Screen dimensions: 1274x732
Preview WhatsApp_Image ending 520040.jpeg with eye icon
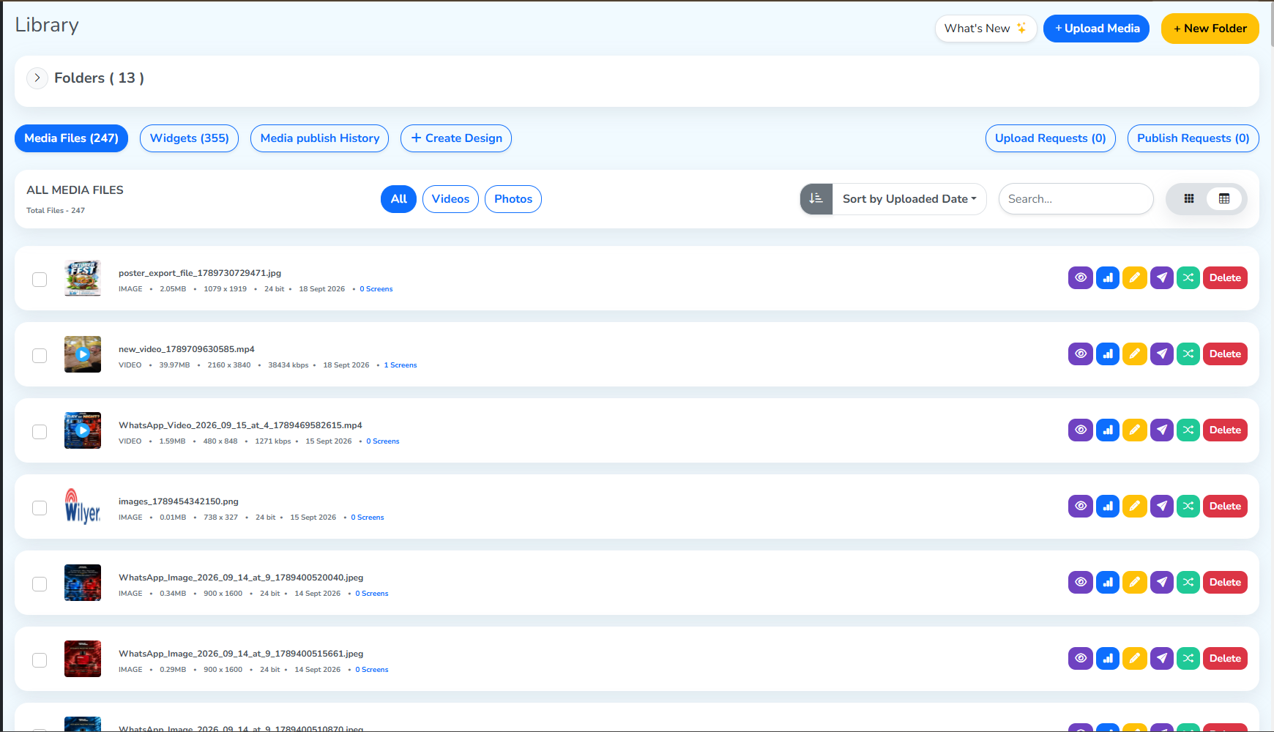1080,582
